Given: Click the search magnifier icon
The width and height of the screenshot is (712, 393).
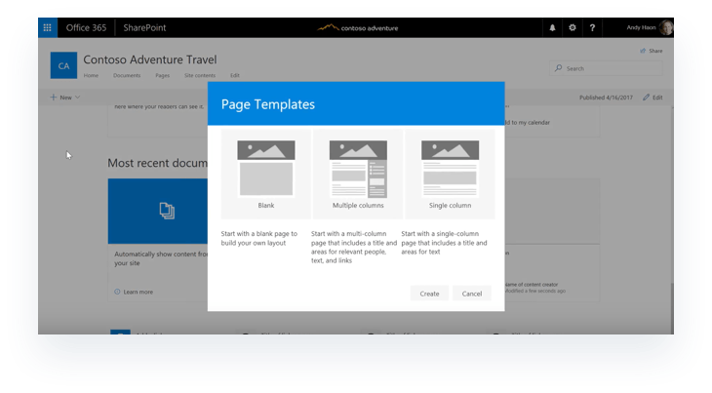Looking at the screenshot, I should 559,68.
